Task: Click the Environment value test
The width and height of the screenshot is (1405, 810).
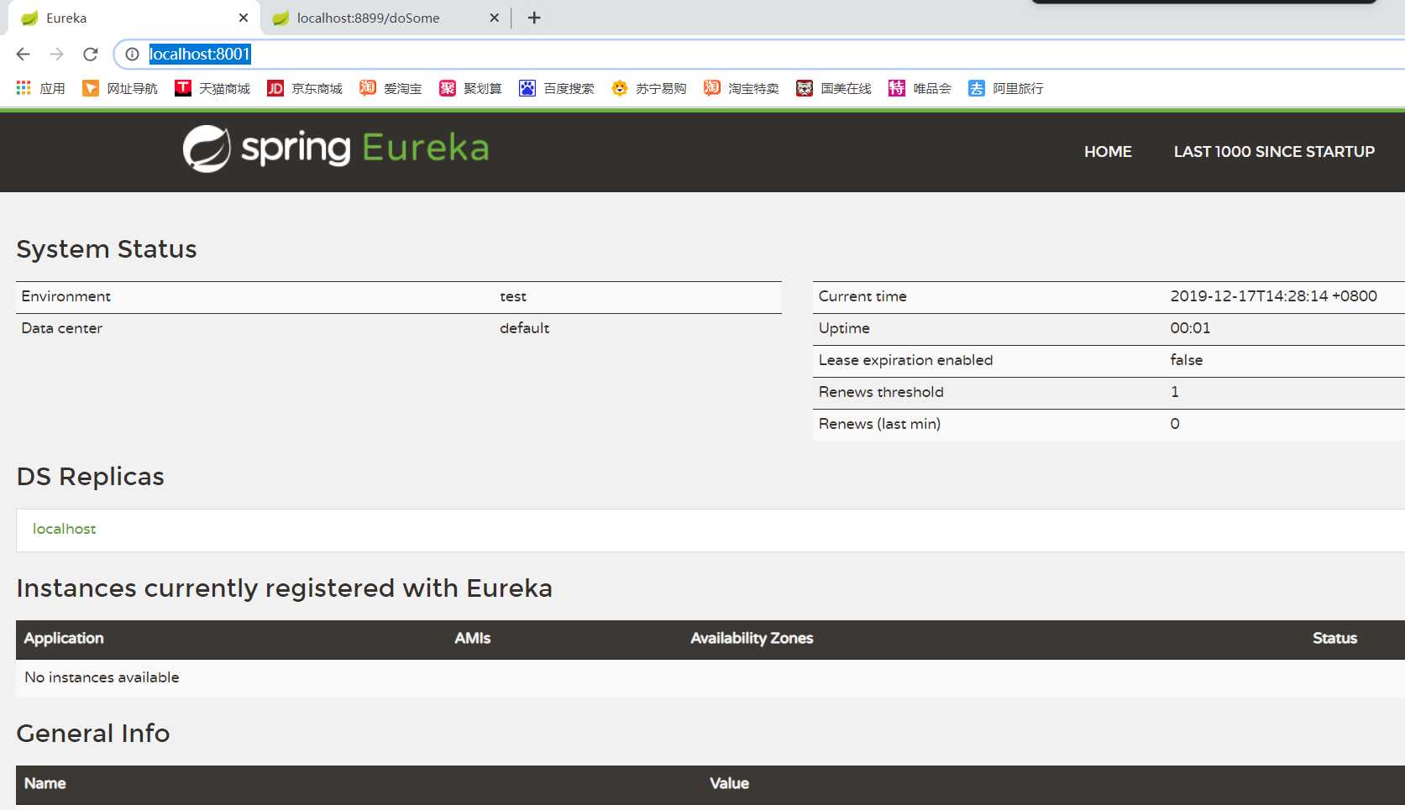Action: [513, 296]
